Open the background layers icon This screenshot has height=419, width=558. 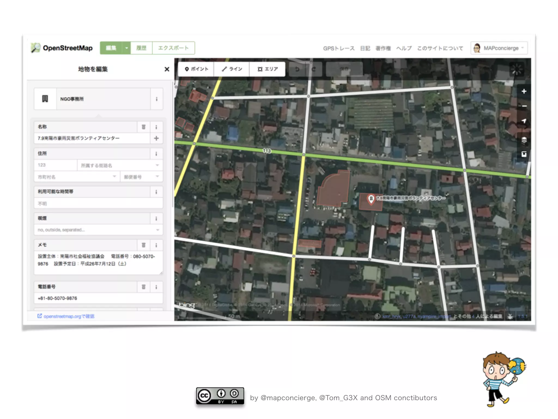pos(524,140)
